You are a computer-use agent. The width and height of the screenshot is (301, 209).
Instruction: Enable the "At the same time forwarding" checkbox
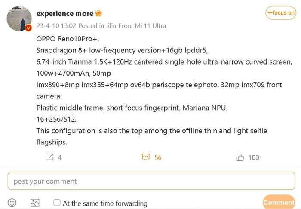point(57,203)
